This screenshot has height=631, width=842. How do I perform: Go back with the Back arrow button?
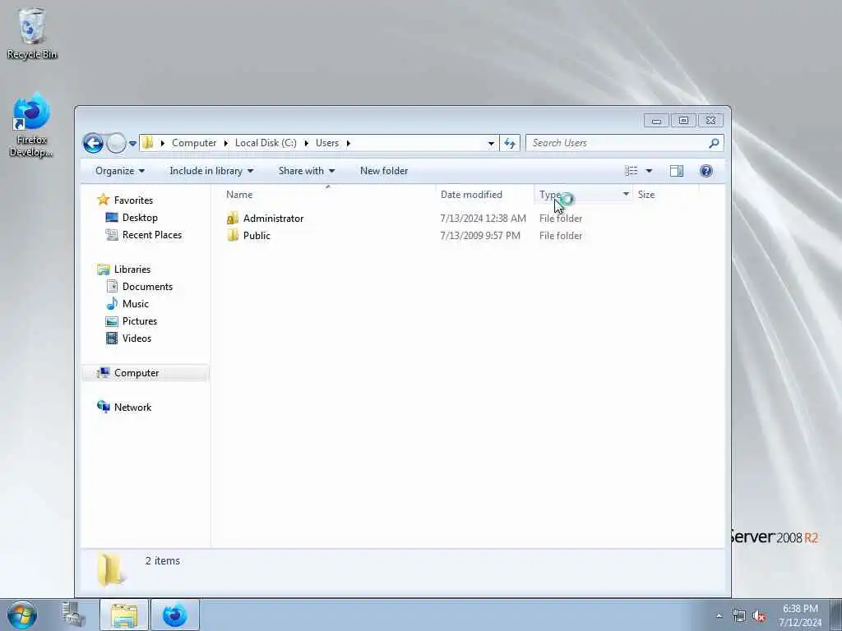point(93,143)
